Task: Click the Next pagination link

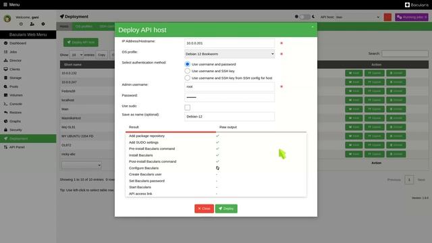Action: click(x=421, y=180)
